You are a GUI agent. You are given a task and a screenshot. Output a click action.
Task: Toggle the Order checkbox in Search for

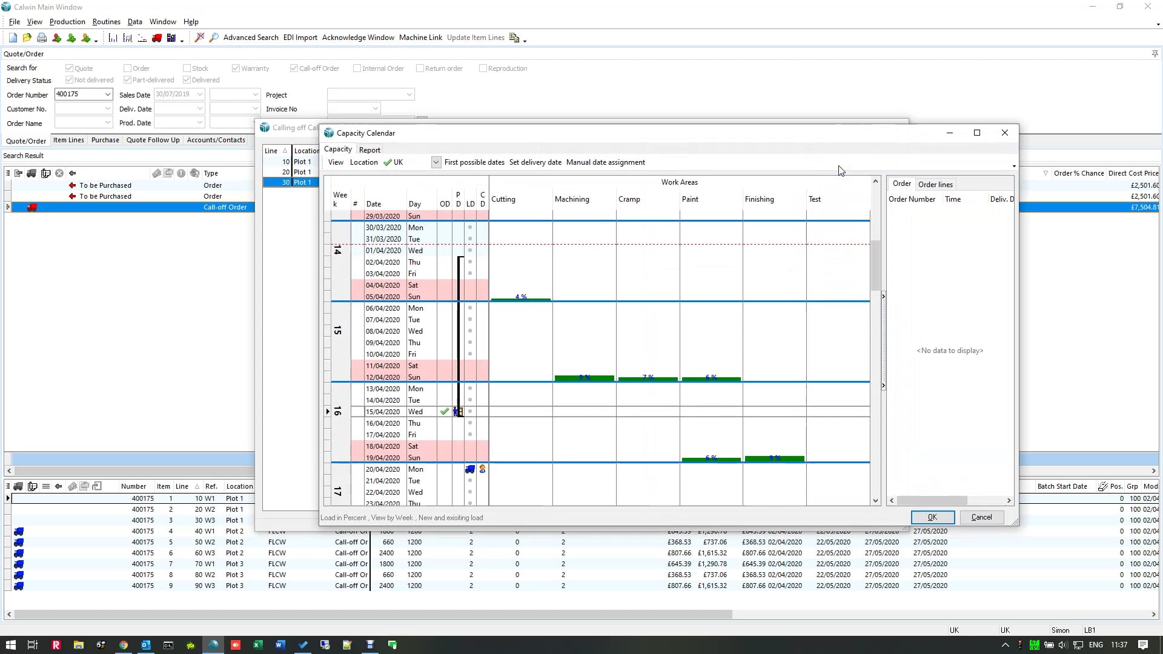pos(127,68)
